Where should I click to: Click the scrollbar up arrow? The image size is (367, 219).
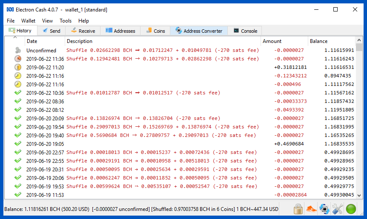pos(359,40)
